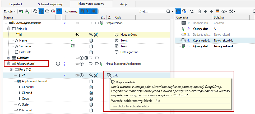Image resolution: width=255 pixels, height=114 pixels.
Task: Collapse the Pola (10) folder node
Action: pyautogui.click(x=11, y=69)
